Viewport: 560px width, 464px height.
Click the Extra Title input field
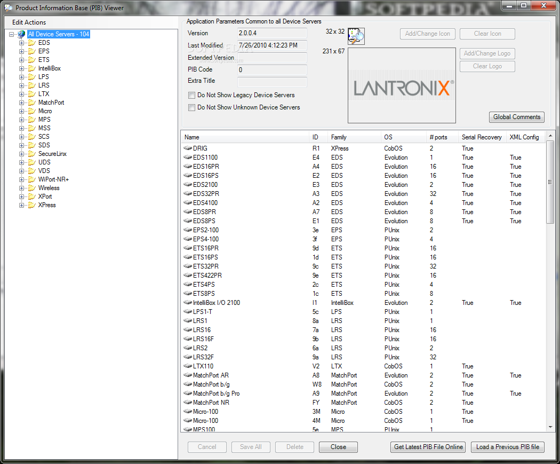pos(272,82)
